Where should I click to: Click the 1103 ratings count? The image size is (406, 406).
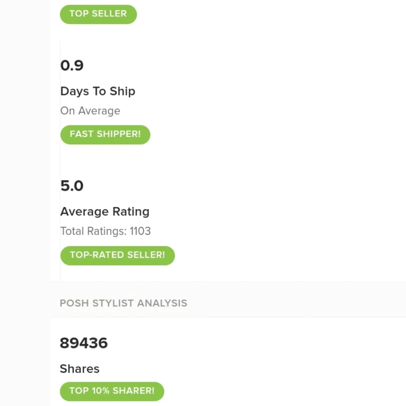pyautogui.click(x=140, y=231)
